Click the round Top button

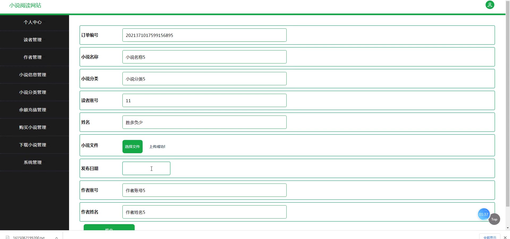494,219
